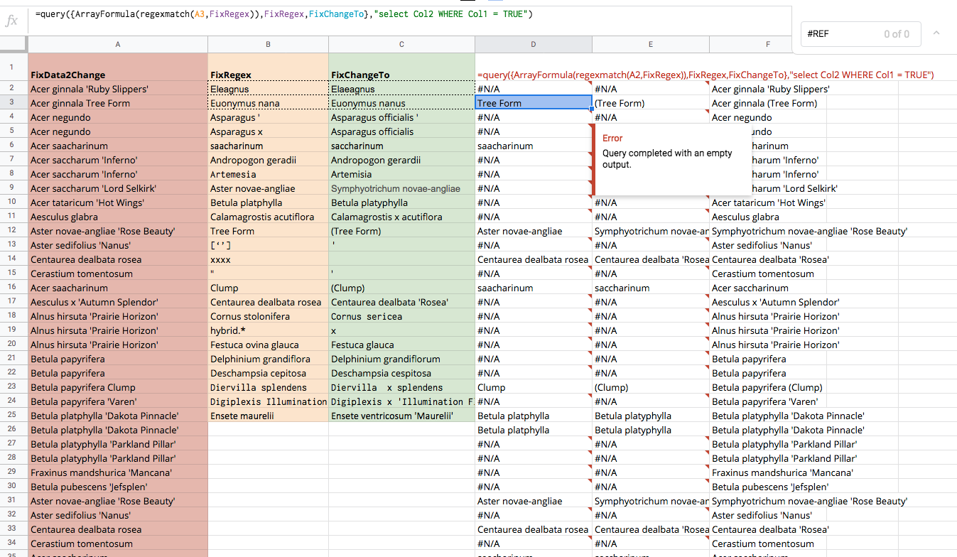Screen dimensions: 957x557
Task: Select column B header
Action: pyautogui.click(x=268, y=44)
